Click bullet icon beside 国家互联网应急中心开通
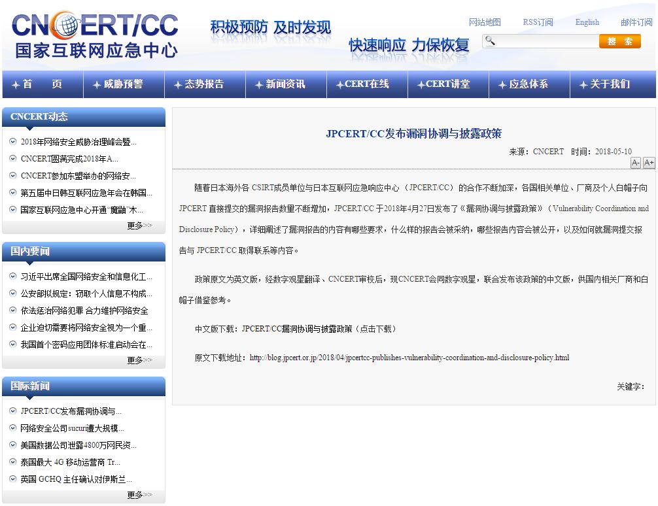Screen dimensions: 658x506 coord(13,209)
